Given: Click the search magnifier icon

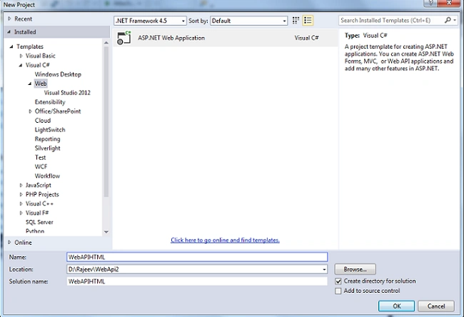Looking at the screenshot, I should point(448,20).
